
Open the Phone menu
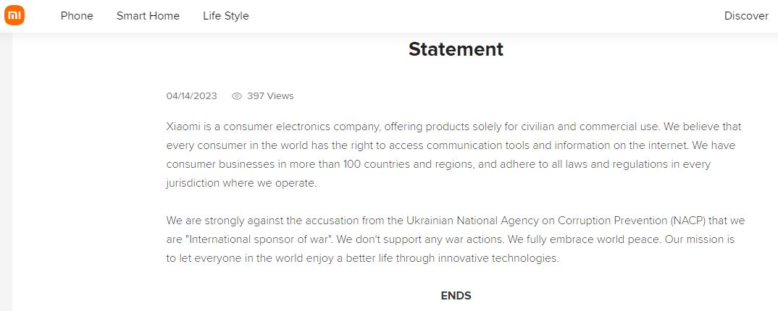[77, 16]
